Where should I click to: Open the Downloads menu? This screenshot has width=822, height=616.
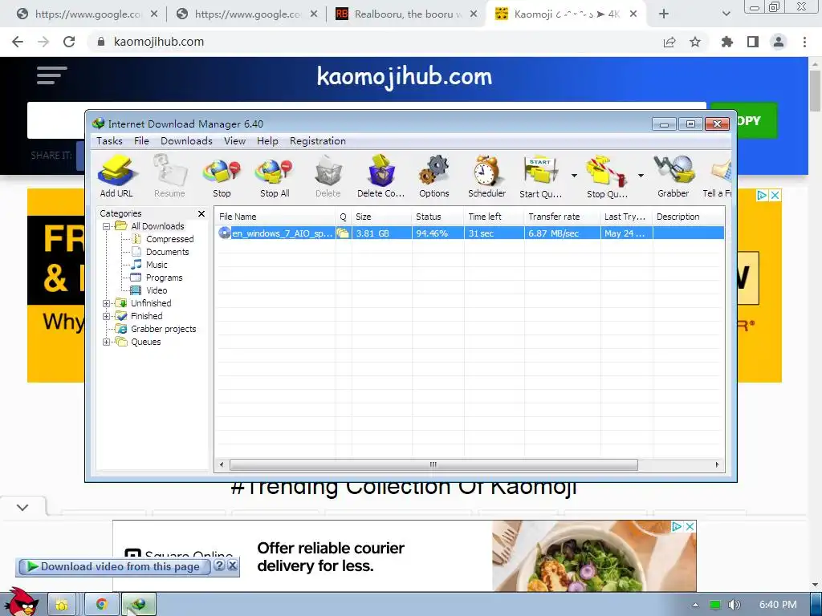(186, 141)
